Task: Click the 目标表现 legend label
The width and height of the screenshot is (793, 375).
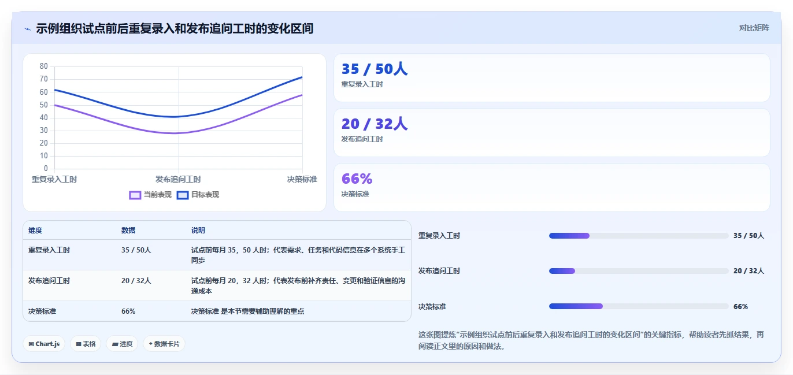Action: tap(205, 195)
